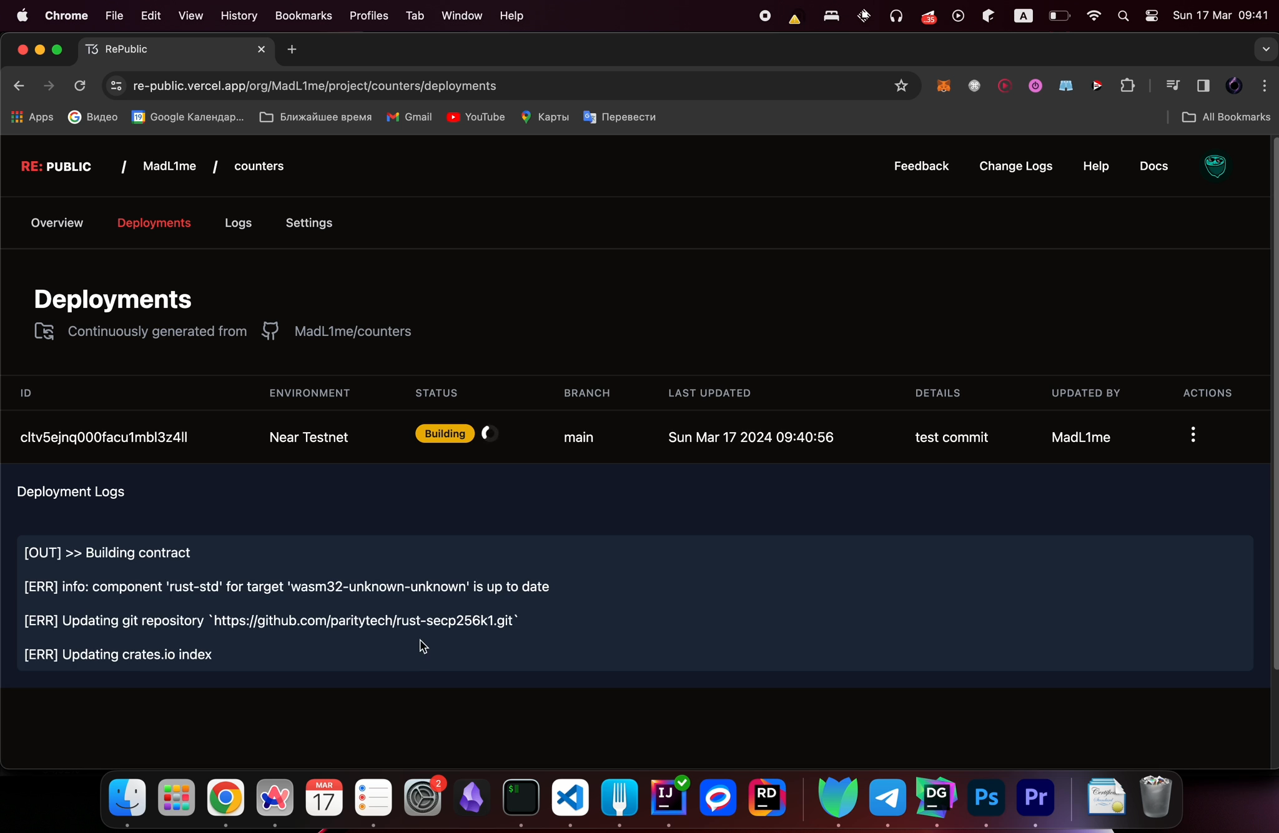Click the Sun Mar 17 2024 09:40:56 timestamp
The height and width of the screenshot is (833, 1279).
pos(751,437)
